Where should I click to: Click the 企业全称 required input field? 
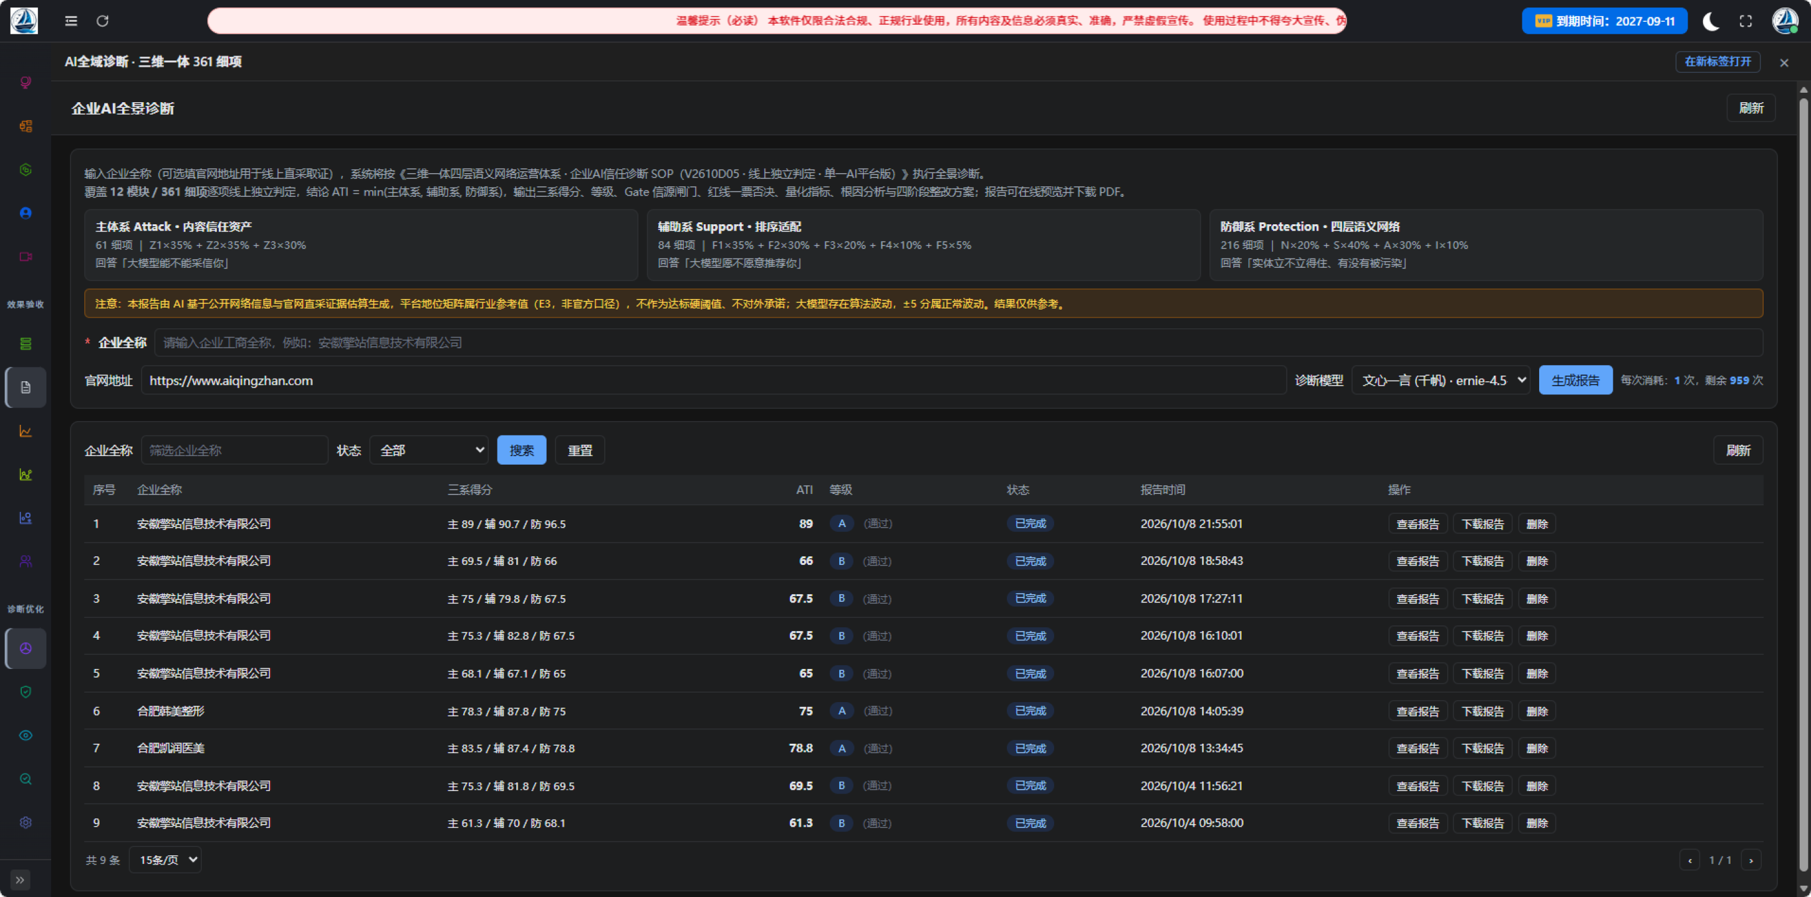[958, 342]
